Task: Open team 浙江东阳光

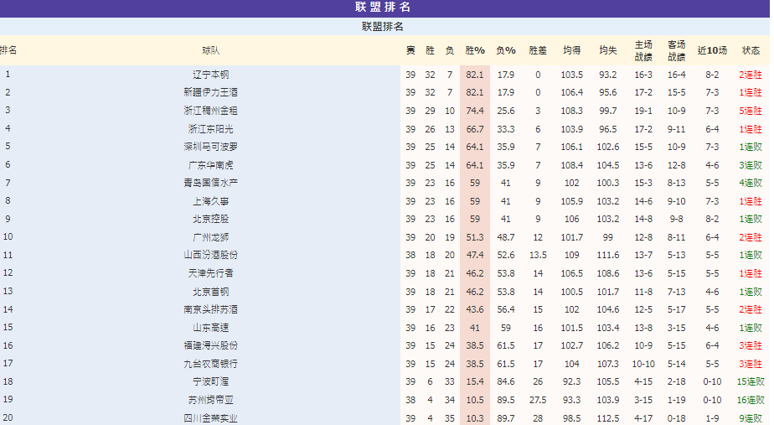Action: pyautogui.click(x=211, y=129)
